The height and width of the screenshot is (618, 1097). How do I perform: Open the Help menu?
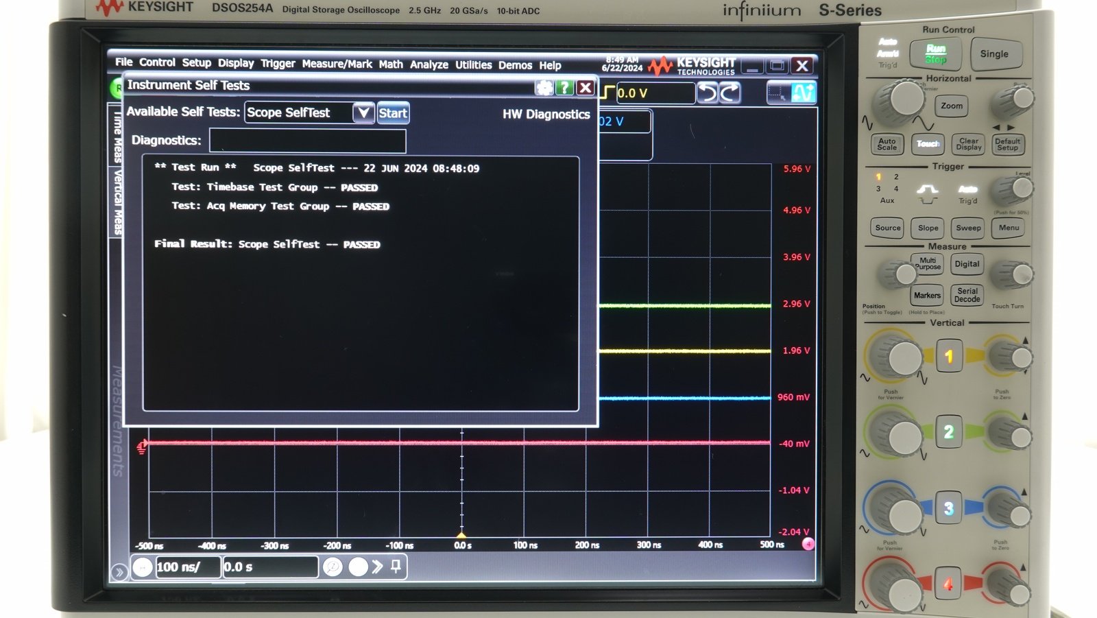point(550,66)
